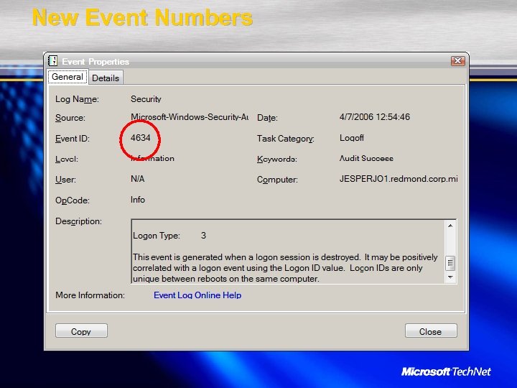The image size is (517, 388).
Task: Click the Description label
Action: 78,221
